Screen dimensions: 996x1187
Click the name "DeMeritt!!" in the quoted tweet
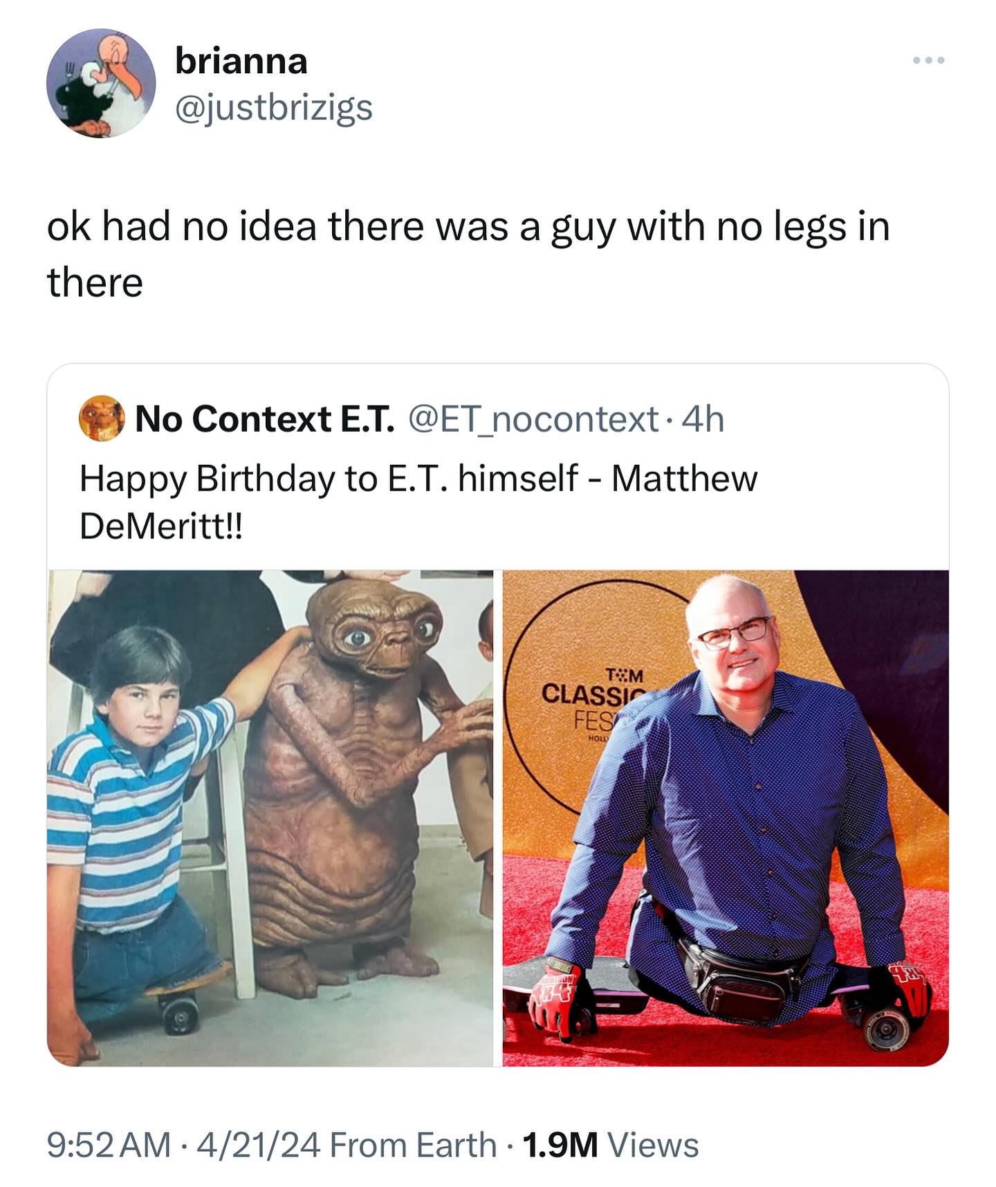[161, 527]
